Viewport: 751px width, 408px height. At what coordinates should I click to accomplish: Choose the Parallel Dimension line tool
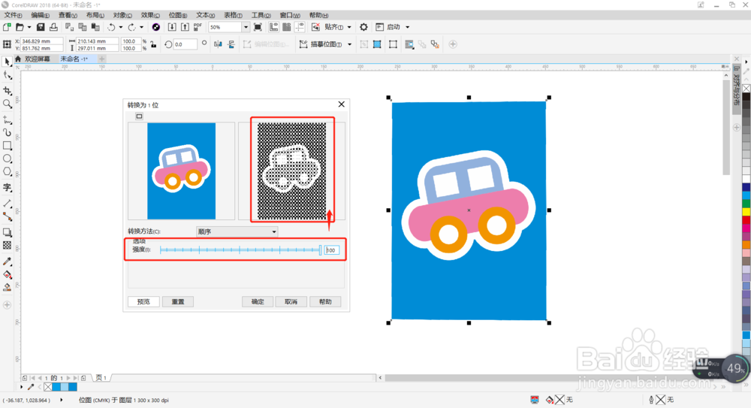[8, 204]
